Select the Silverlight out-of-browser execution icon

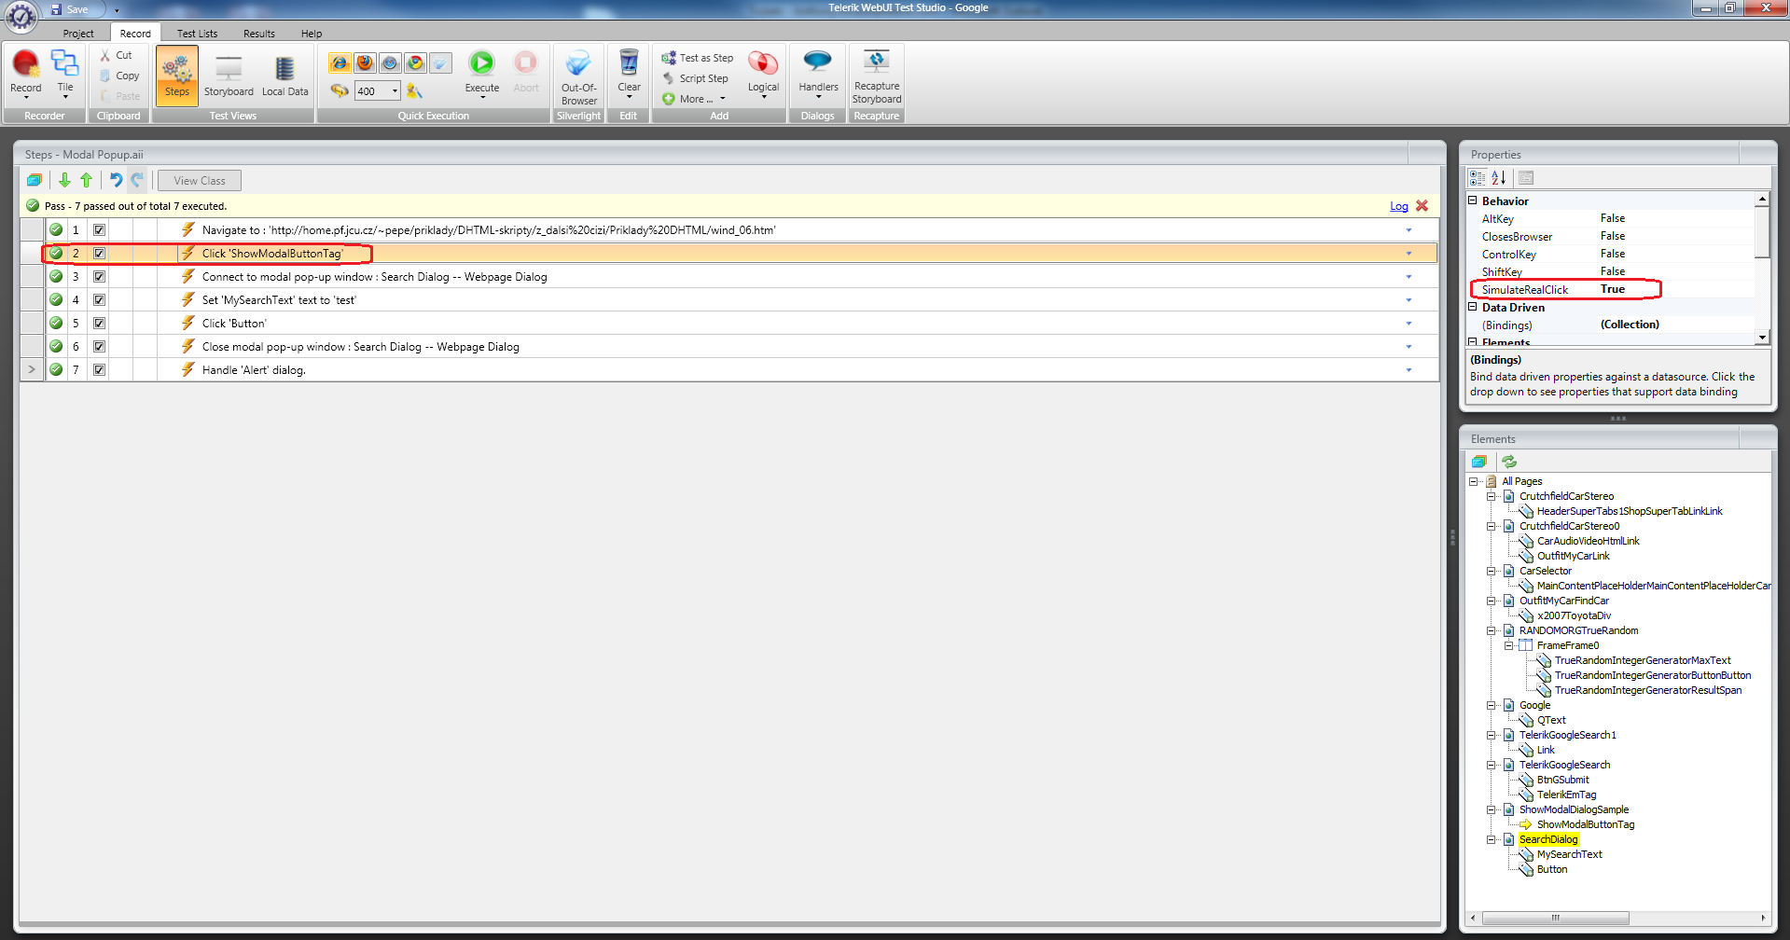point(440,63)
